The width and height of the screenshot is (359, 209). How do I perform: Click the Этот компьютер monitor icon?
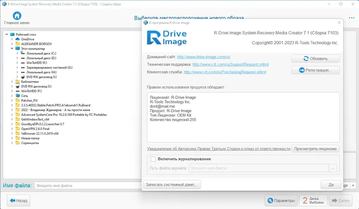tap(18, 48)
